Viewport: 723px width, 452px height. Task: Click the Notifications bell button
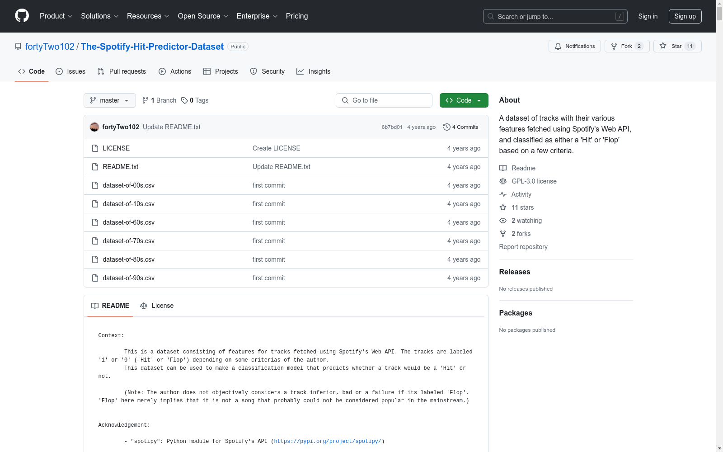(575, 46)
